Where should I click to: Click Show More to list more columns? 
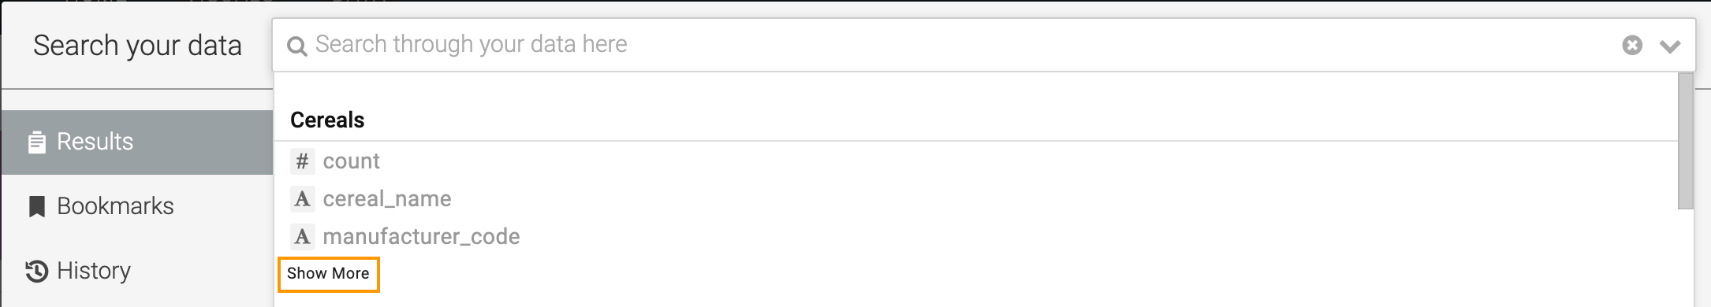point(329,274)
